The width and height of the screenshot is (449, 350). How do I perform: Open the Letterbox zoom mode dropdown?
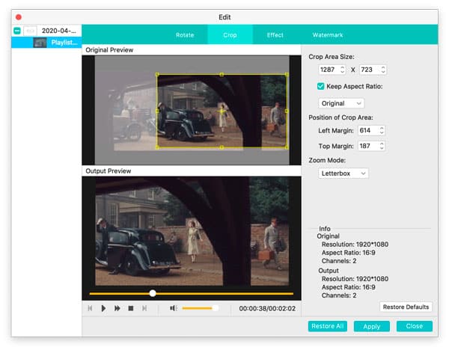pyautogui.click(x=343, y=174)
